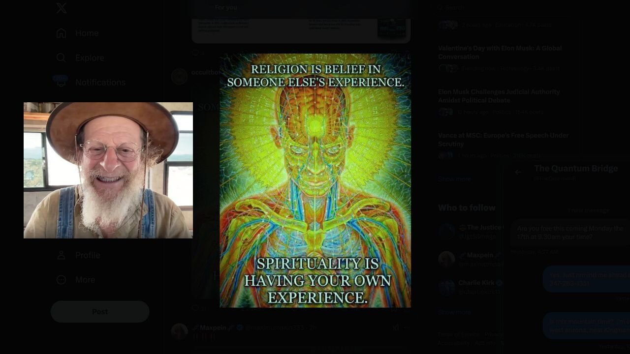Click the message asking about Monday the 17th
Viewport: 630px width, 354px height.
570,233
